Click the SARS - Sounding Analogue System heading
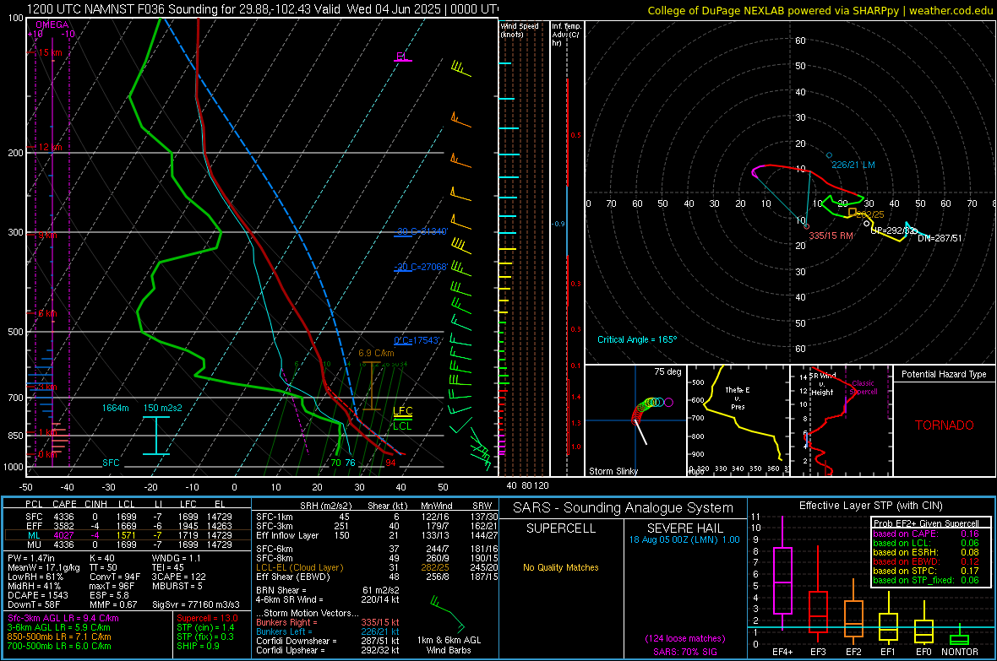 pos(623,508)
